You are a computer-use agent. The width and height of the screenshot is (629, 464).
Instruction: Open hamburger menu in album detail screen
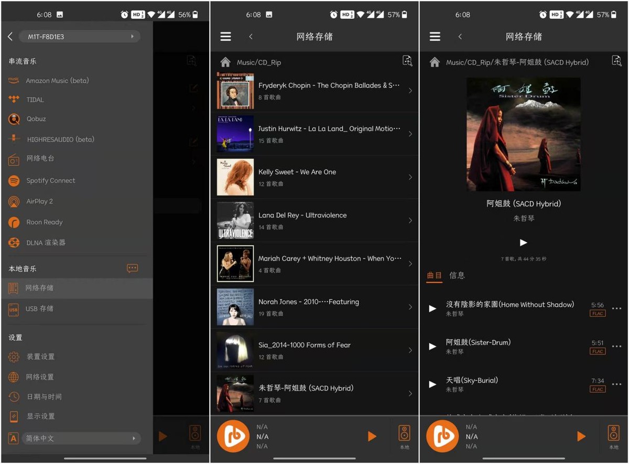[435, 37]
